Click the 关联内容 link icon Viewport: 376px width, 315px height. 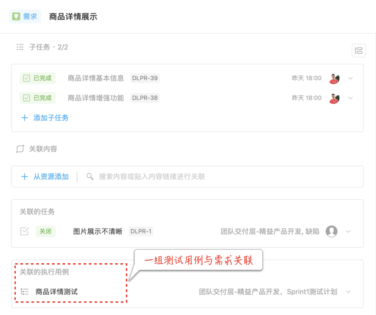pos(20,149)
